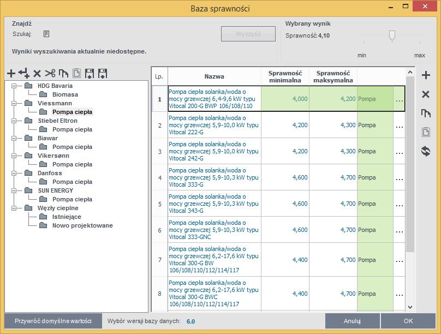Open ellipsis for Vitocal 343-G row
The image size is (441, 334).
(400, 204)
